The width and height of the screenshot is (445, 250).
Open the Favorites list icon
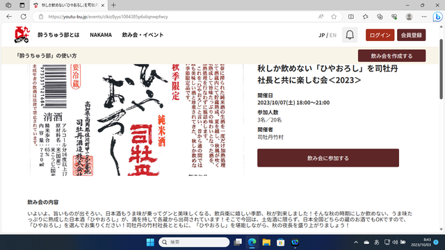point(366,17)
